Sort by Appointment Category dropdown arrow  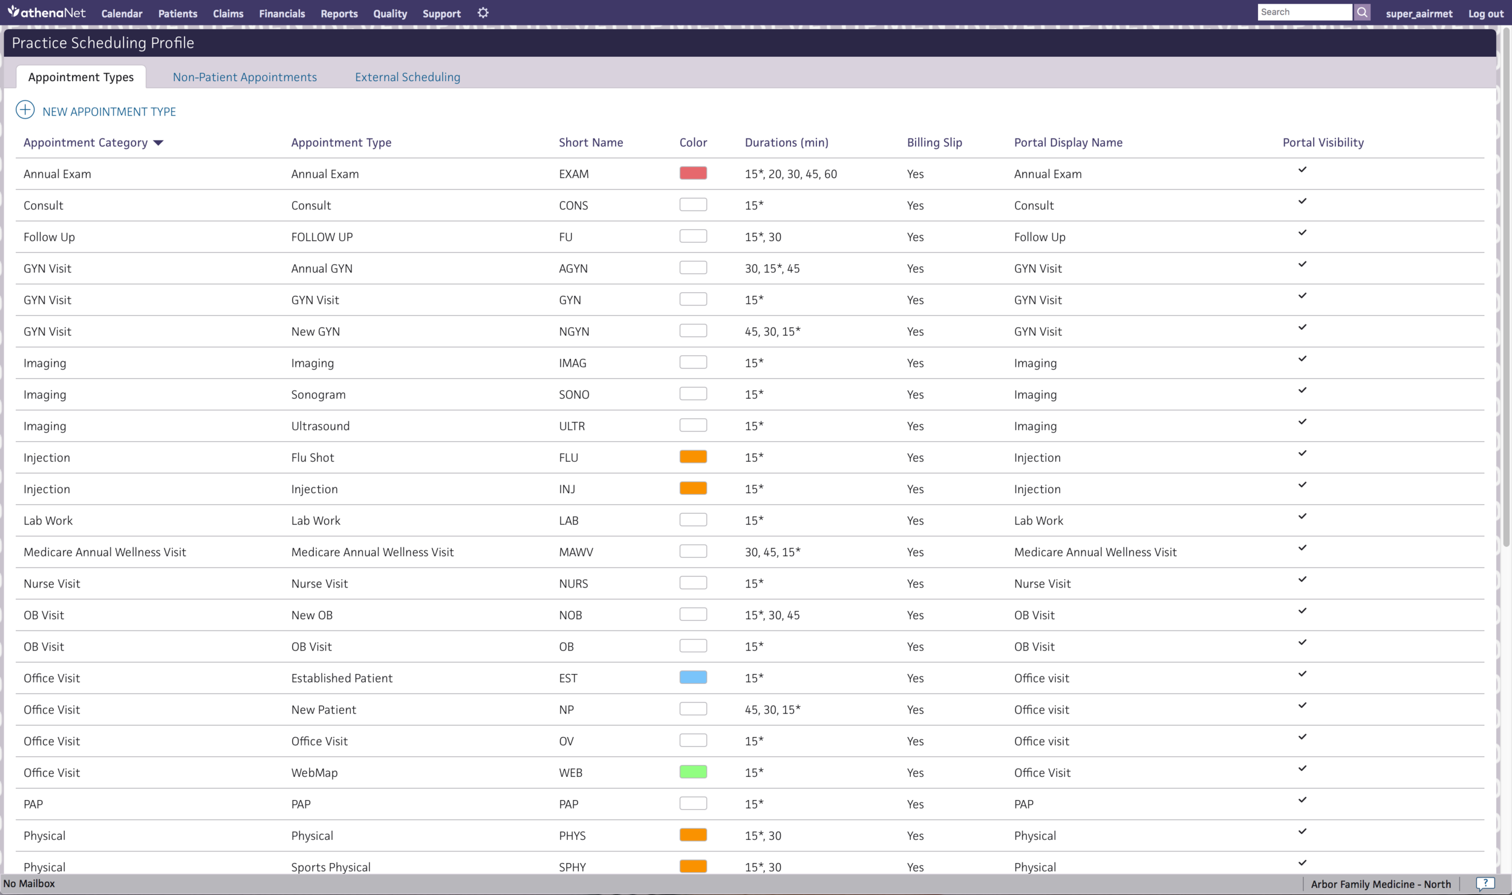[x=158, y=143]
